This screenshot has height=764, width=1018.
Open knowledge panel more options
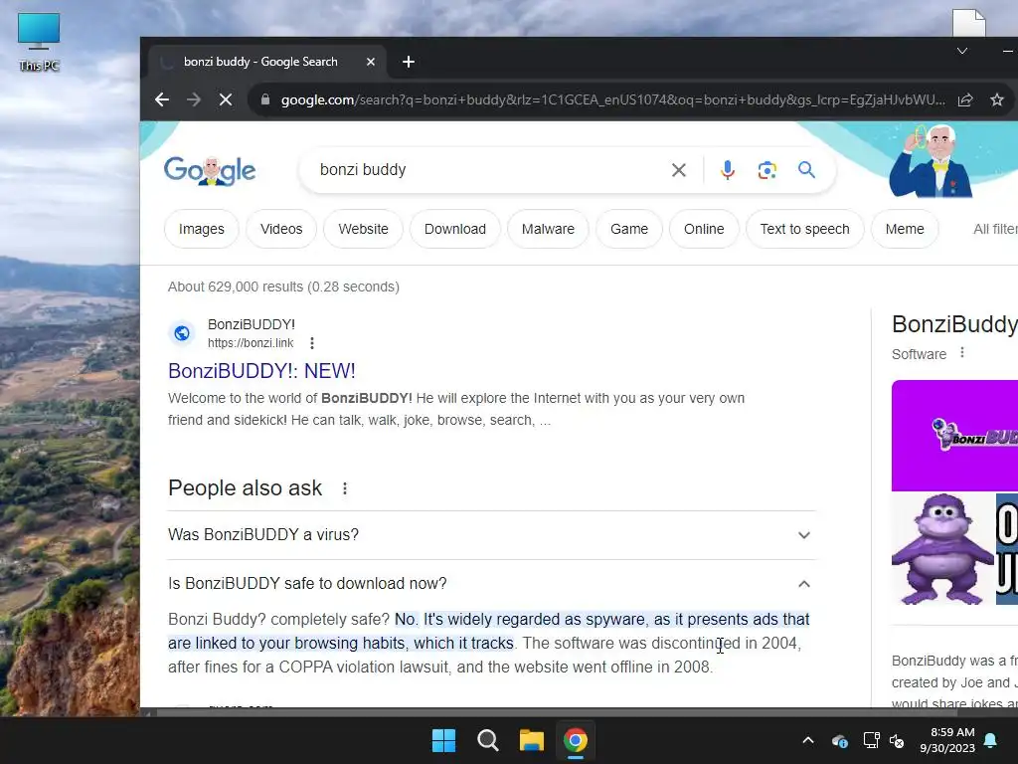(962, 353)
